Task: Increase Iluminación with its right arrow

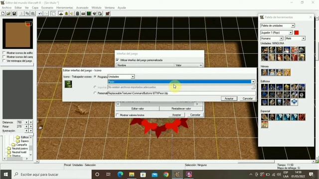Action: (x=31, y=130)
